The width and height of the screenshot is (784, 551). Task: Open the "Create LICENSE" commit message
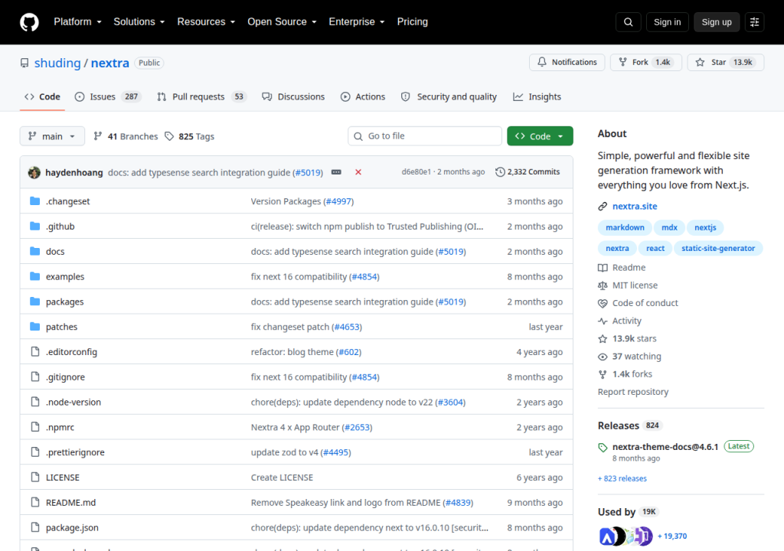point(282,478)
